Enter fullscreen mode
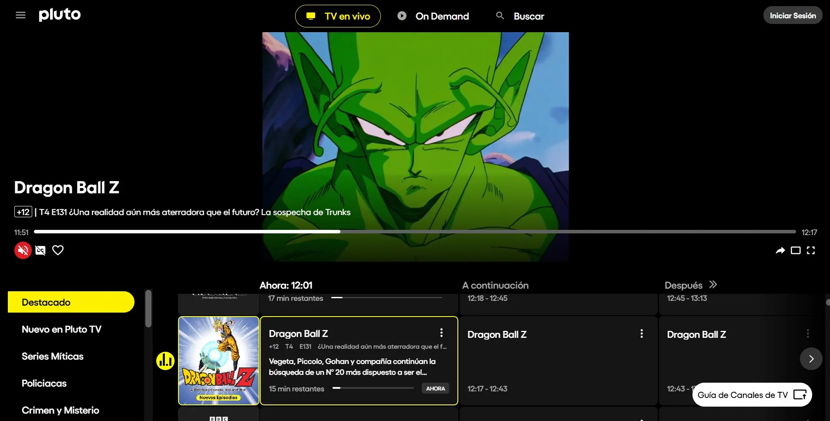 coord(810,250)
